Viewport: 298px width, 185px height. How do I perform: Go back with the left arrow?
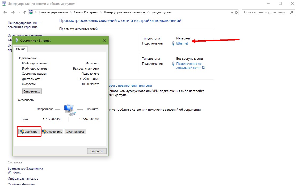[x=5, y=12]
